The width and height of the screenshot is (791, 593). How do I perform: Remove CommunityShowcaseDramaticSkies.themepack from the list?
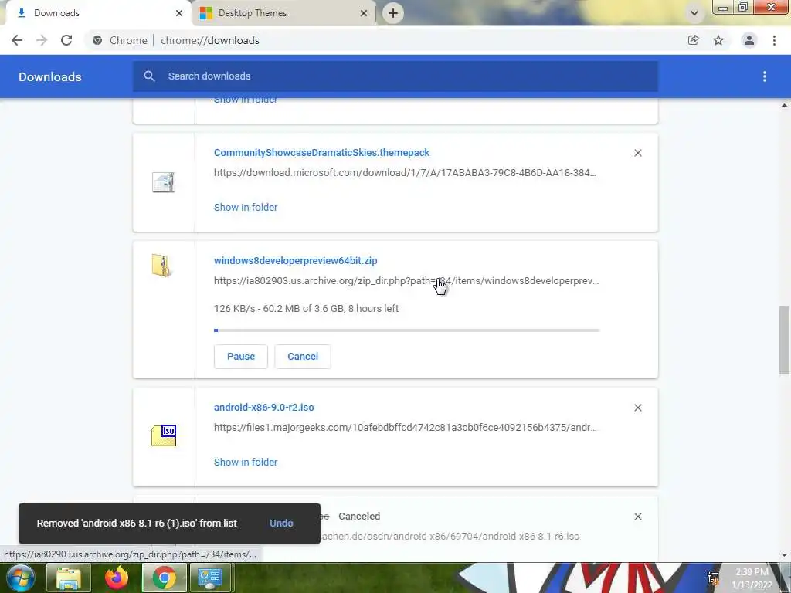(638, 153)
